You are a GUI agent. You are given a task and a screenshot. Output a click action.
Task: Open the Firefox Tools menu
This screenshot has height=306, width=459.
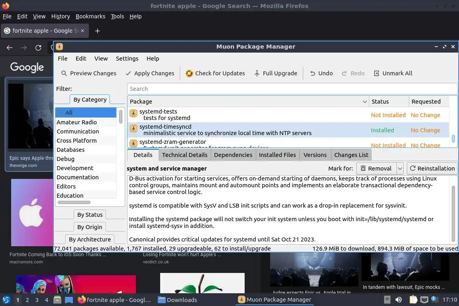[x=118, y=16]
